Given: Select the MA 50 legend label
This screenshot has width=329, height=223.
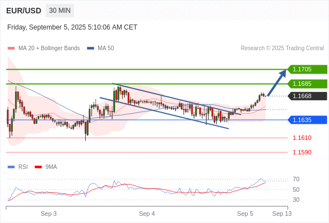Looking at the screenshot, I should (106, 49).
